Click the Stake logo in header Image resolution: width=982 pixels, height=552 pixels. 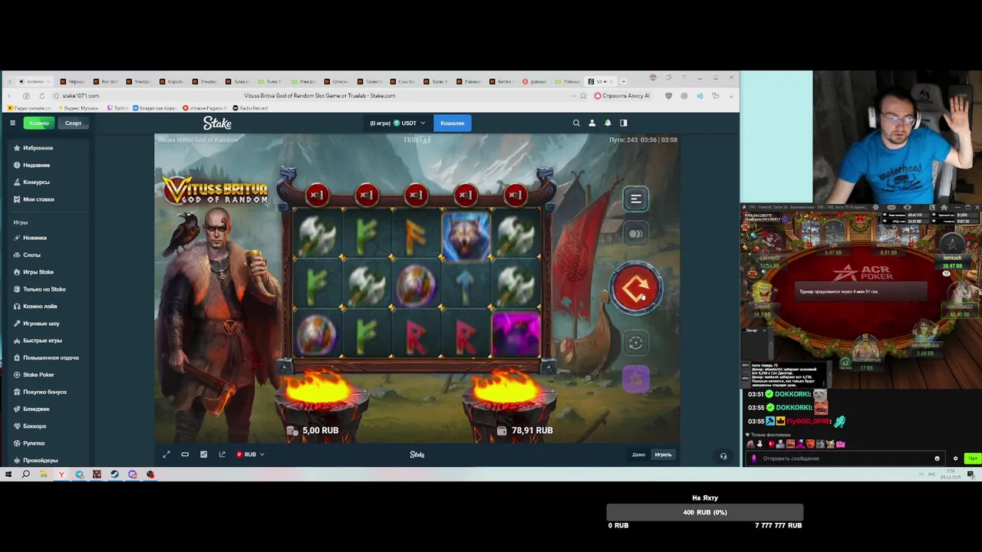click(x=217, y=123)
